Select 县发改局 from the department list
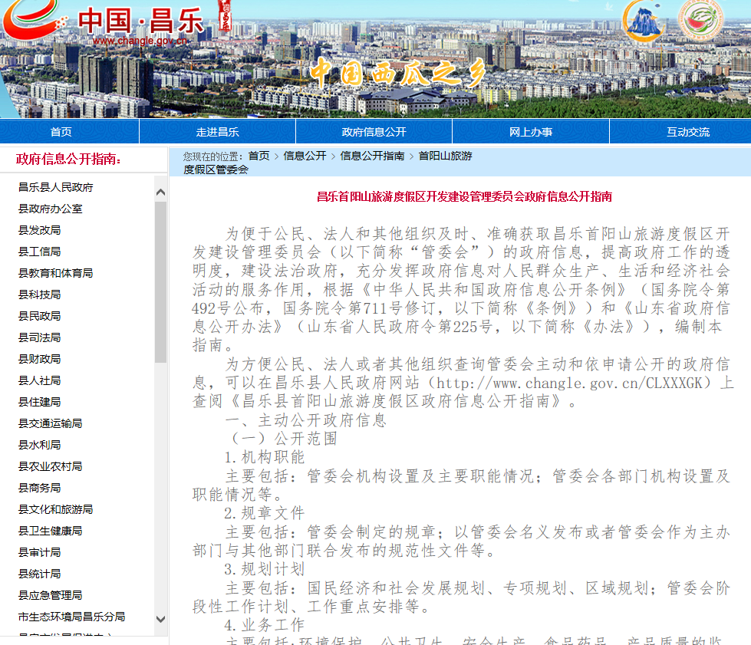This screenshot has height=645, width=751. (39, 230)
